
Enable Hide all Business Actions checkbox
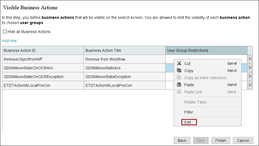5,32
